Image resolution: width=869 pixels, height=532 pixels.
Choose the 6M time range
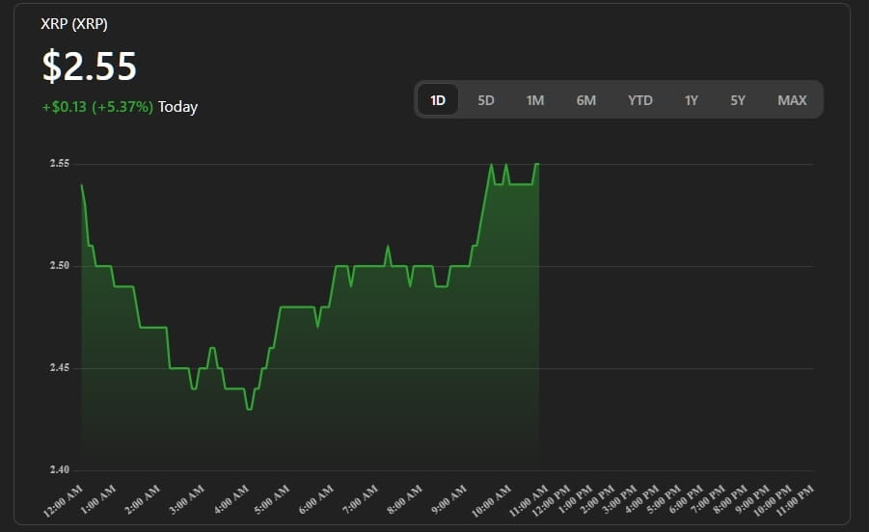point(586,100)
